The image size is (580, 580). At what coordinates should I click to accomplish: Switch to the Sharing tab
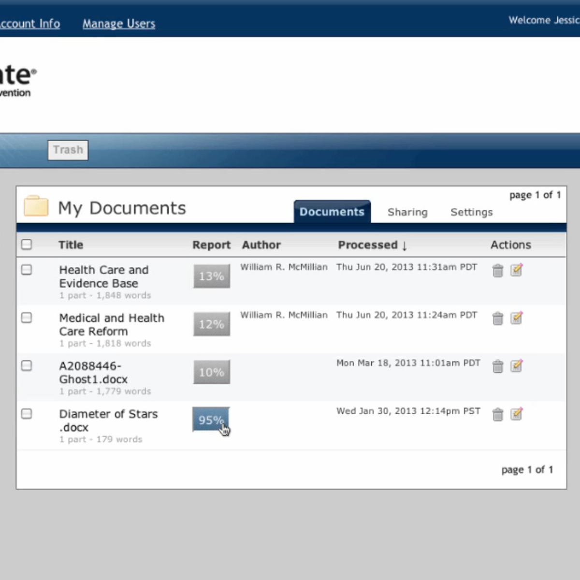407,212
